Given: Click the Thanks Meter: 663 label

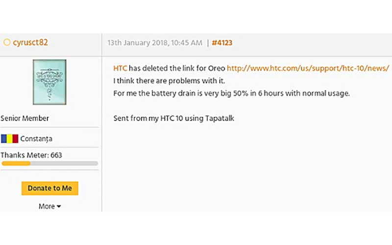Looking at the screenshot, I should tap(31, 155).
